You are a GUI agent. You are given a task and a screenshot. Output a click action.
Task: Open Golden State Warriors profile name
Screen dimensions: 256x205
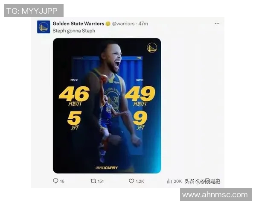[x=79, y=23]
